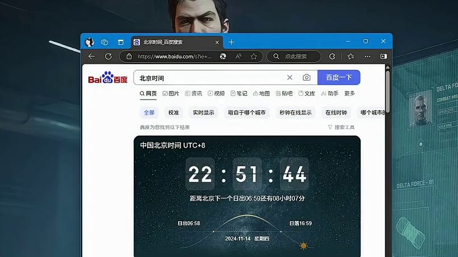Open the Edge profile avatar
The width and height of the screenshot is (458, 257).
(90, 42)
